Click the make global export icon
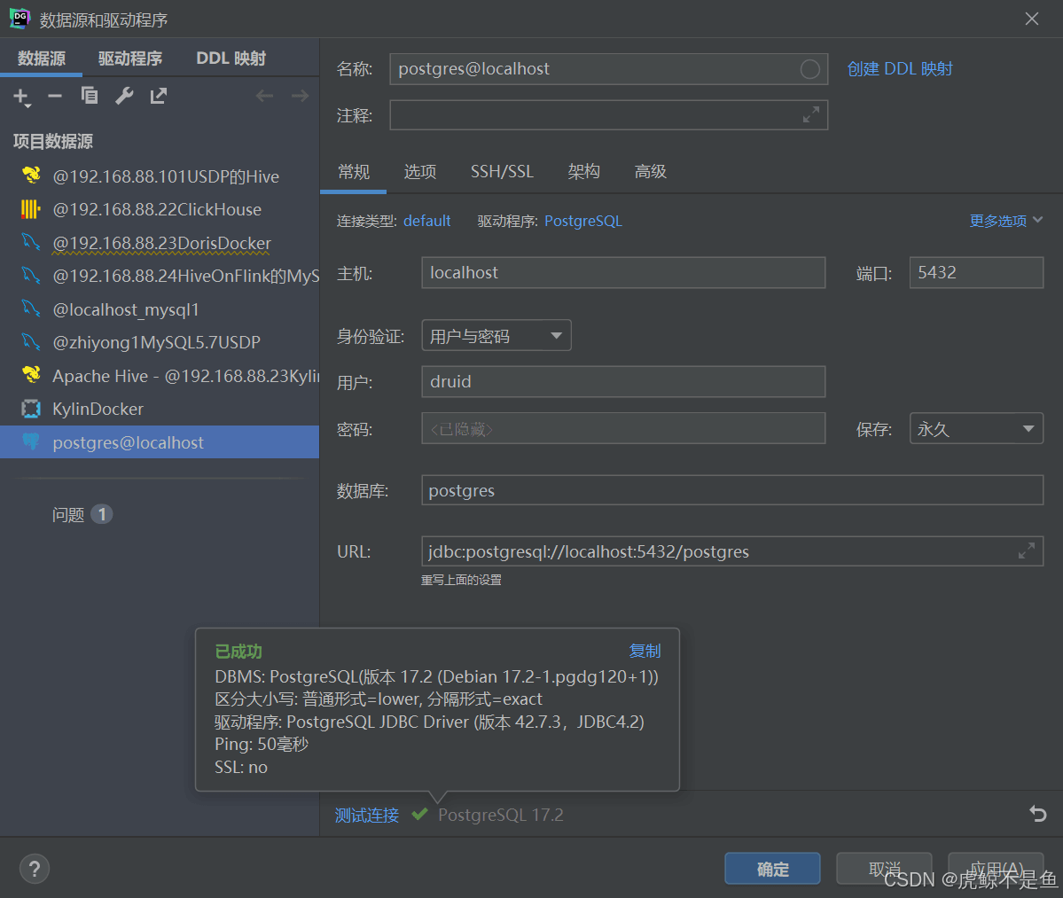The height and width of the screenshot is (898, 1063). pyautogui.click(x=158, y=97)
